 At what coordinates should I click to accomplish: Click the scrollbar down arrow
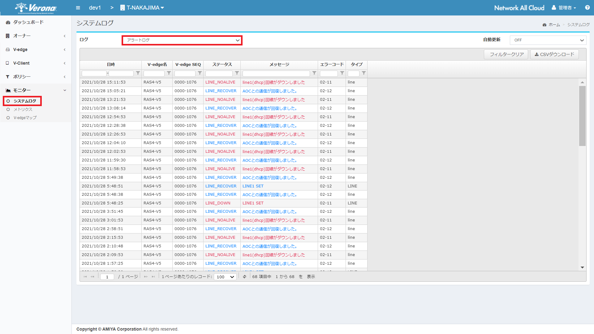[582, 268]
